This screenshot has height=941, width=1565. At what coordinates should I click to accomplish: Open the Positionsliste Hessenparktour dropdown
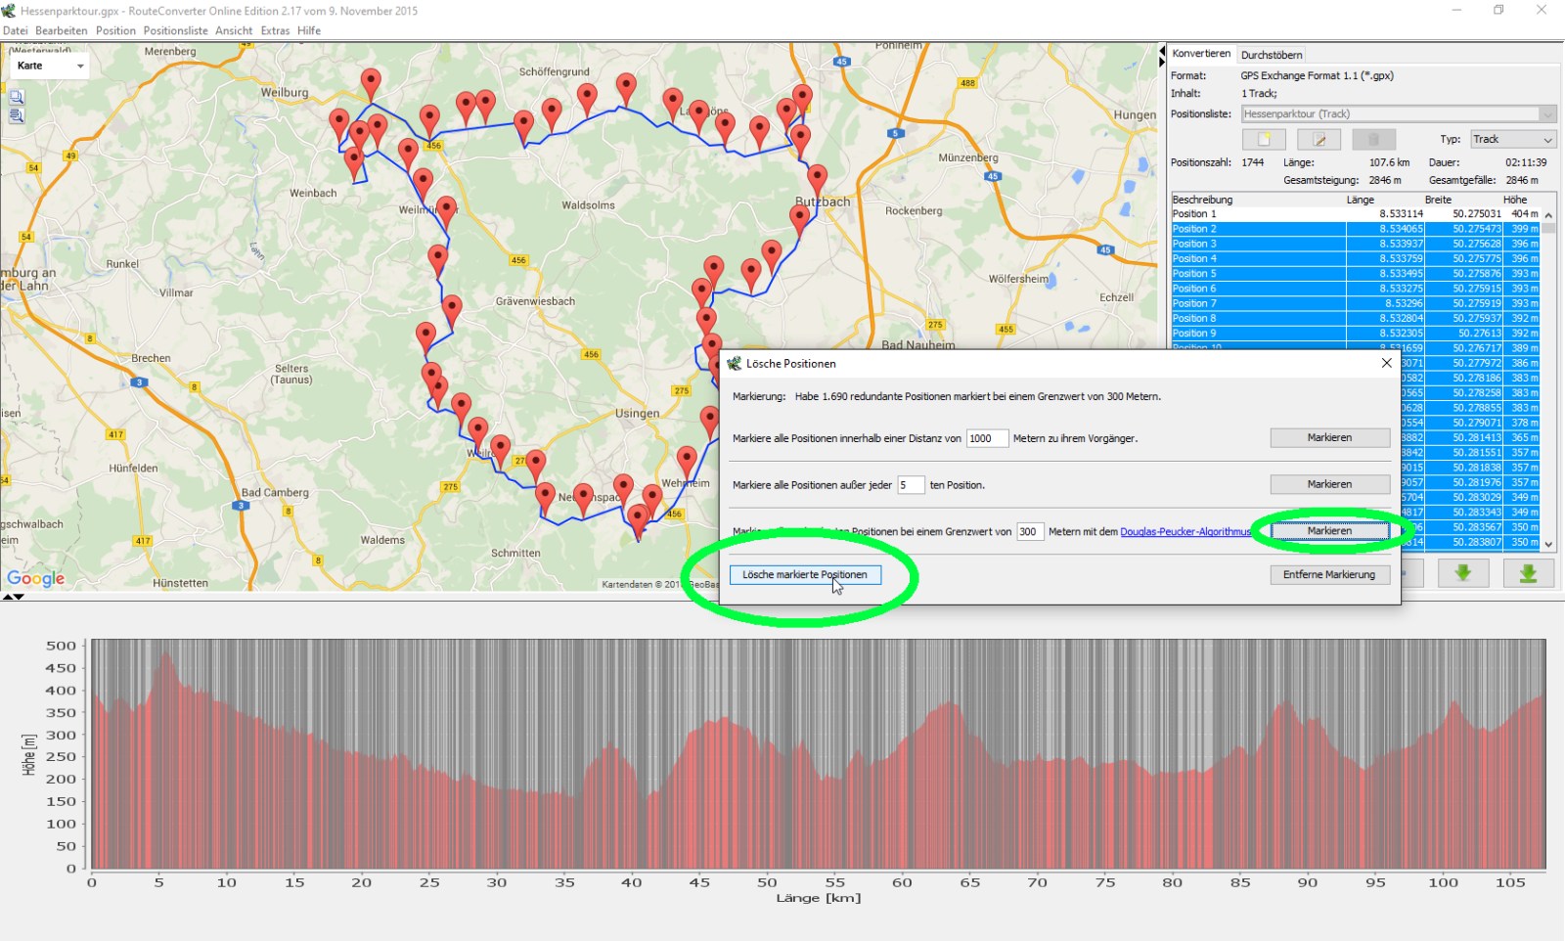tap(1398, 113)
